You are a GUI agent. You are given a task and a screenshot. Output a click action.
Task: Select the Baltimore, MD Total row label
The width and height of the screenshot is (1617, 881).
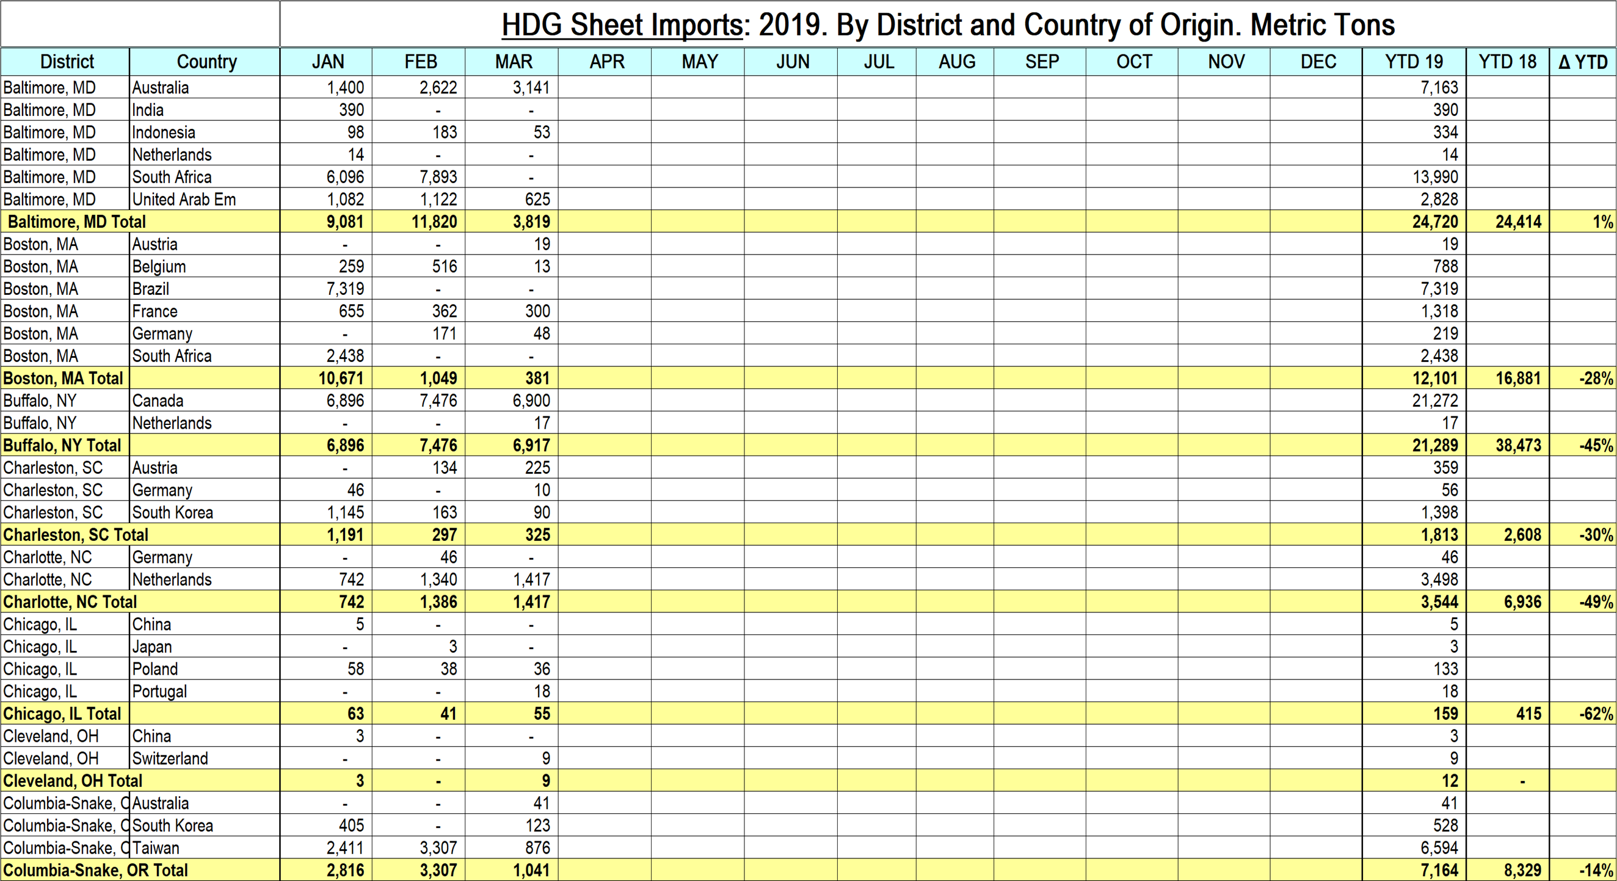pos(76,222)
